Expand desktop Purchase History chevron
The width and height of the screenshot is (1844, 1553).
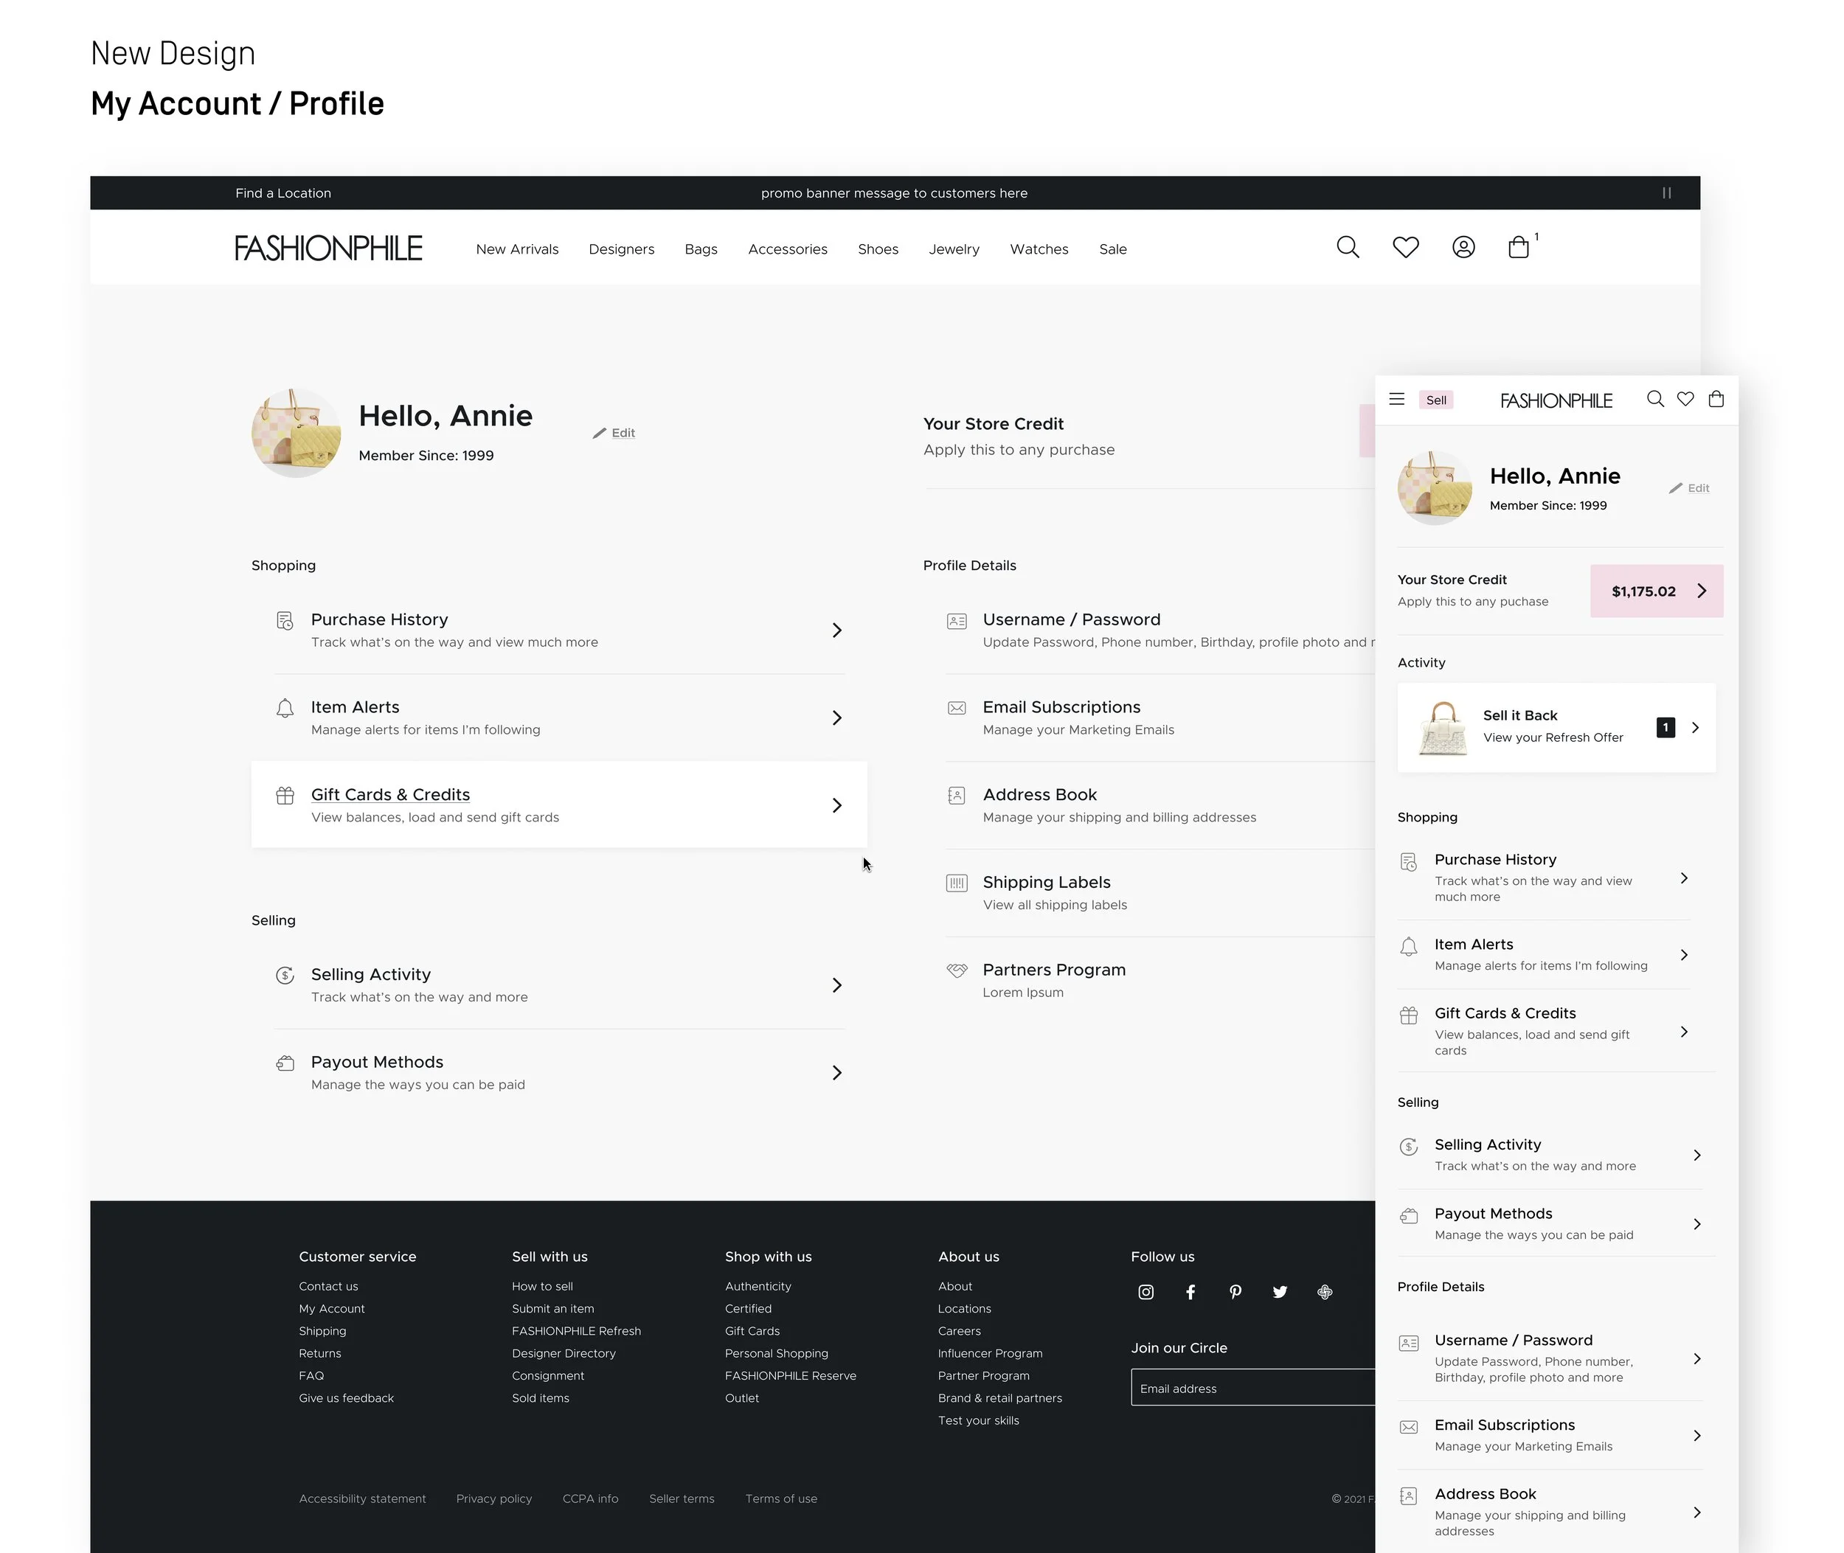point(836,630)
